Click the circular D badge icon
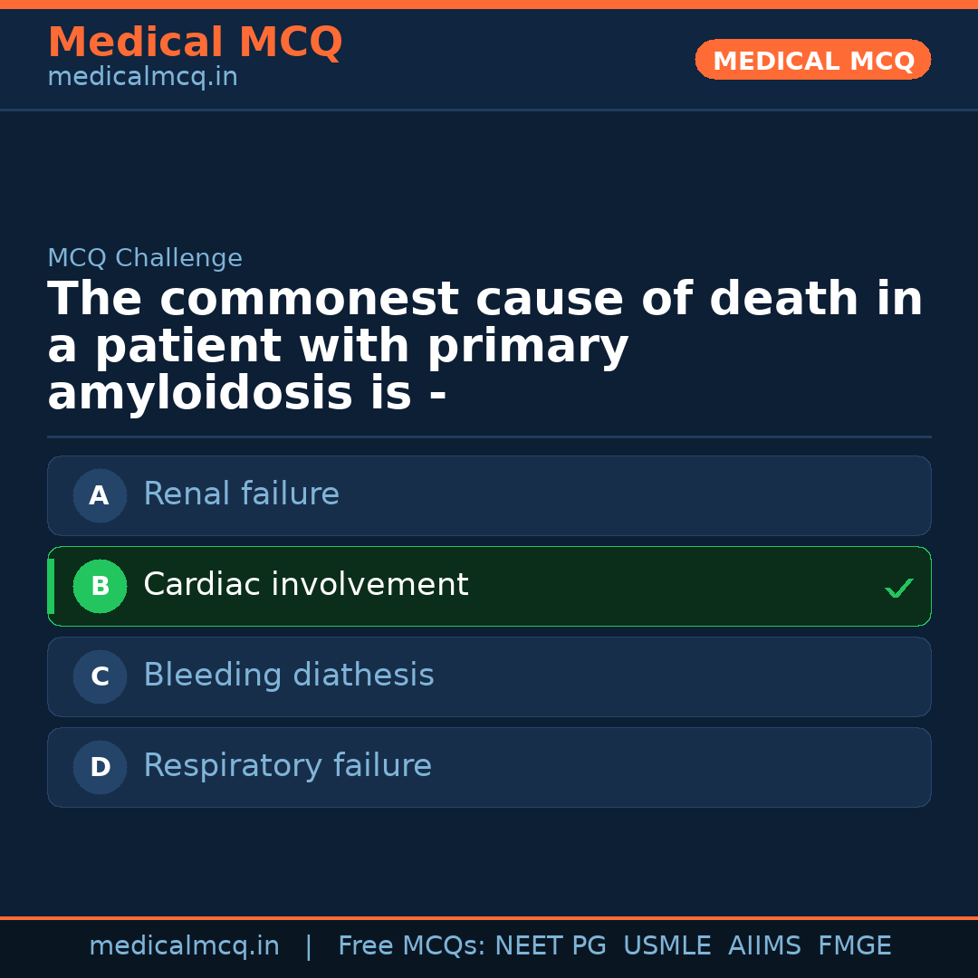This screenshot has width=978, height=978. tap(100, 767)
